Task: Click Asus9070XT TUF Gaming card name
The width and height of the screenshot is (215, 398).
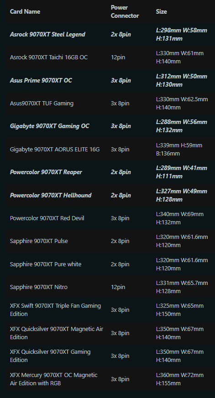Action: [x=42, y=103]
